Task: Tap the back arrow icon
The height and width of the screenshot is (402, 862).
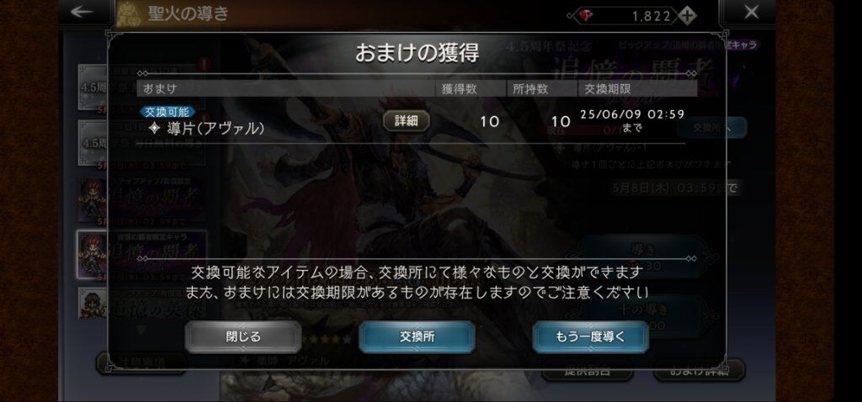Action: 82,12
